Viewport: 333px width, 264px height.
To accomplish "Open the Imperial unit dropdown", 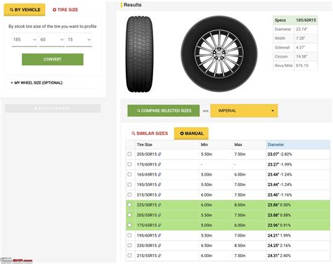I will (x=244, y=111).
